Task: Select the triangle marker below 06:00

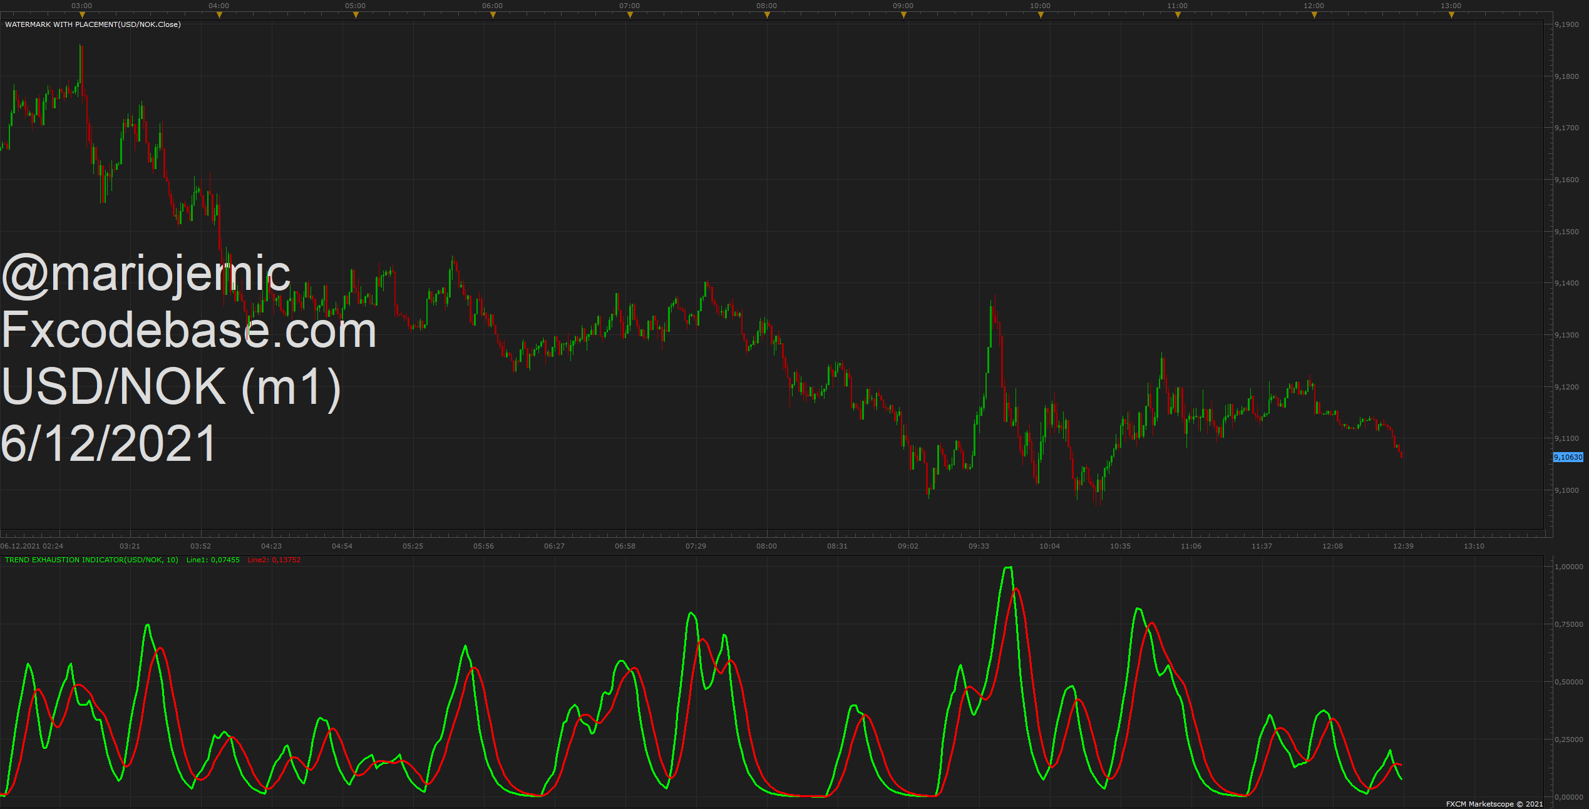Action: 493,15
